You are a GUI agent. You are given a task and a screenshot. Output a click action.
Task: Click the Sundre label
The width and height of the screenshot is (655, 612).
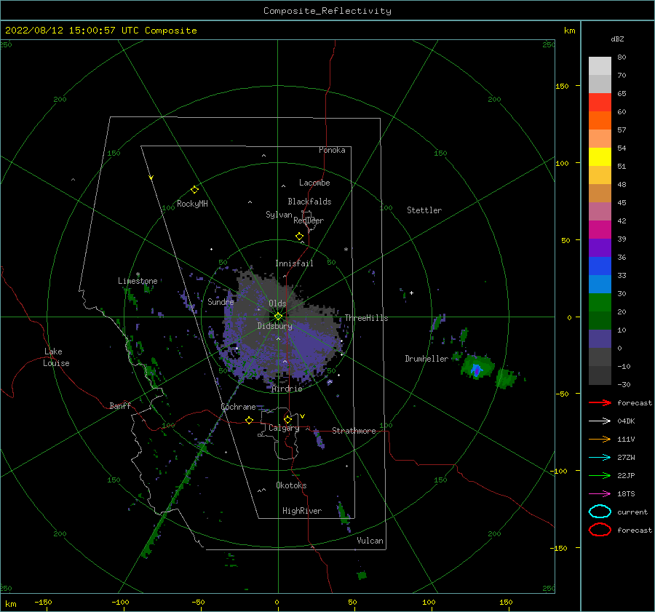click(x=221, y=301)
